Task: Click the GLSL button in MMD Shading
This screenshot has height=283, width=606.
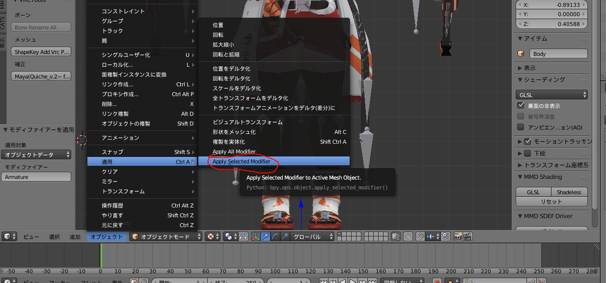Action: [x=533, y=192]
